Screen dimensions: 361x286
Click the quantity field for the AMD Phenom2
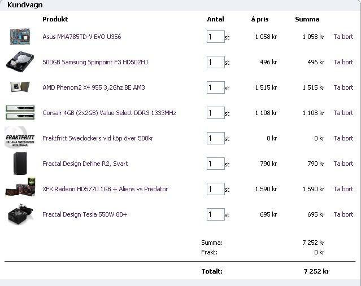pos(215,87)
